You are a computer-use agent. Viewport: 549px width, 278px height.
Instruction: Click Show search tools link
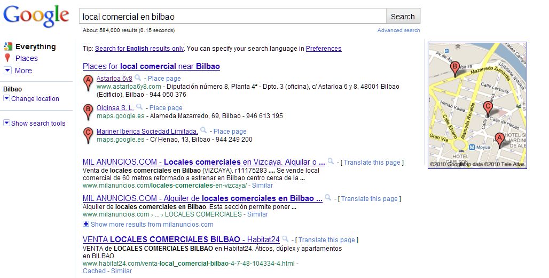pyautogui.click(x=38, y=123)
